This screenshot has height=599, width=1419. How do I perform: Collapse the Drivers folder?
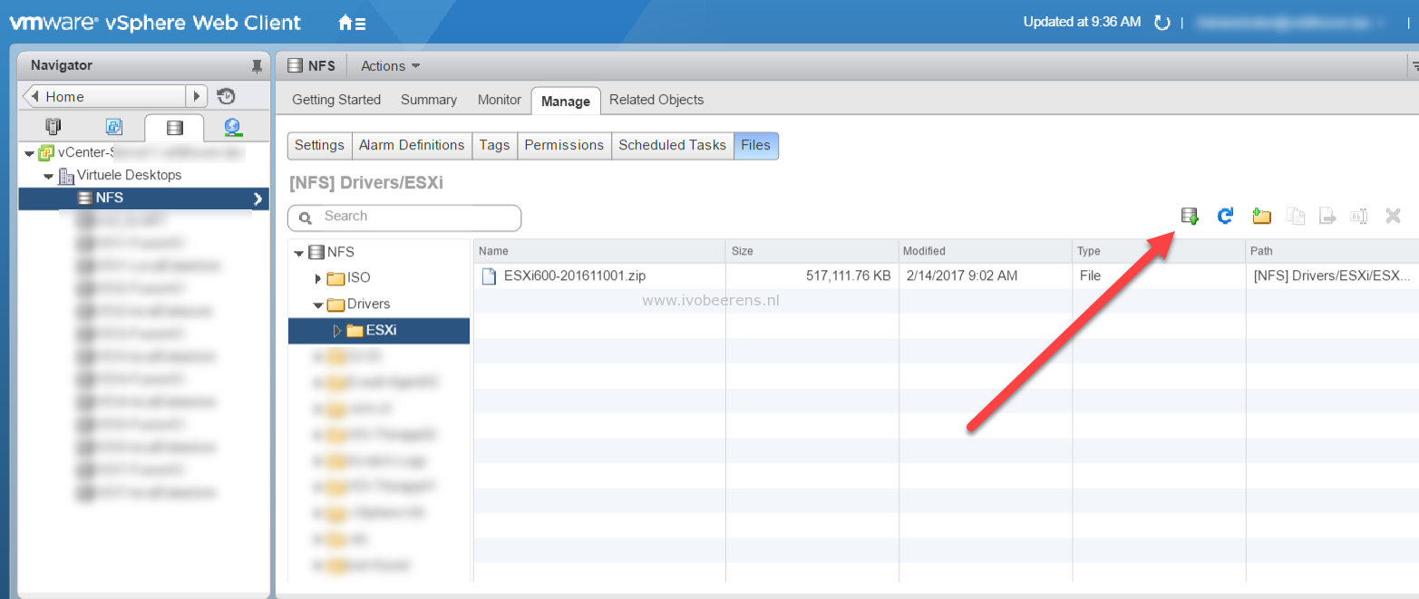coord(318,305)
